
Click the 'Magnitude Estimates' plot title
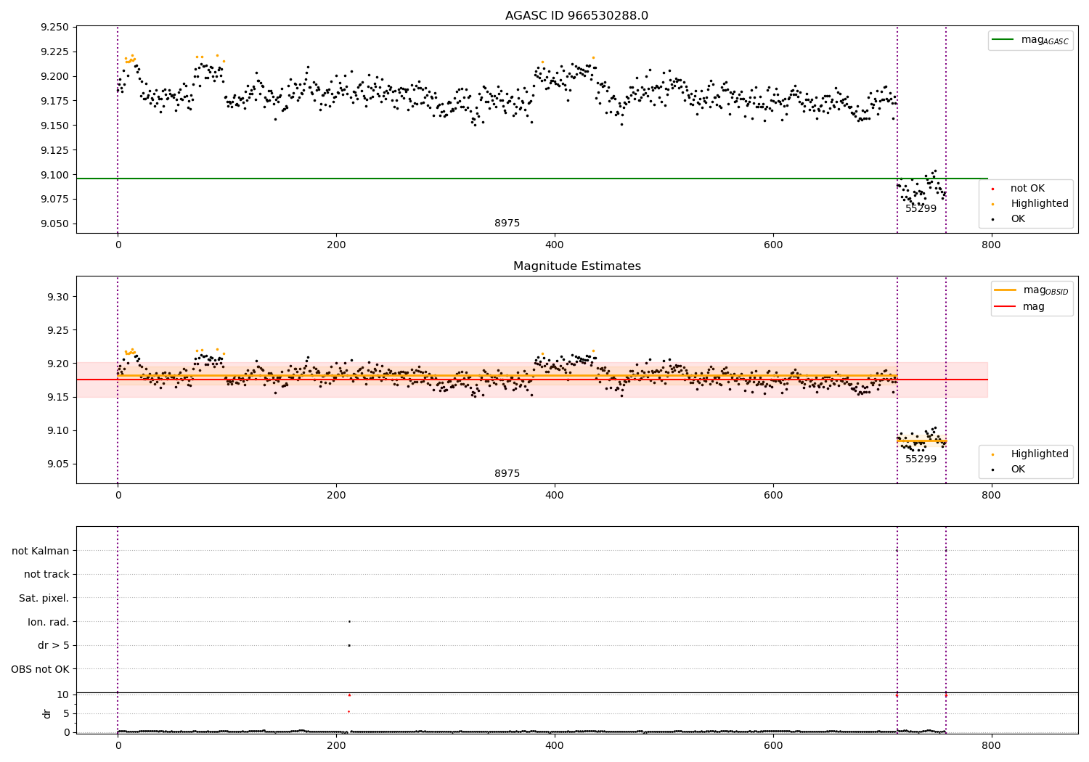click(x=576, y=266)
